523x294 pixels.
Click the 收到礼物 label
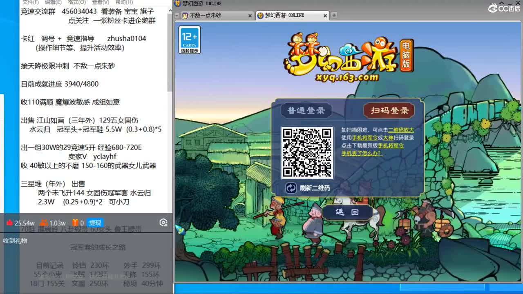pos(15,241)
